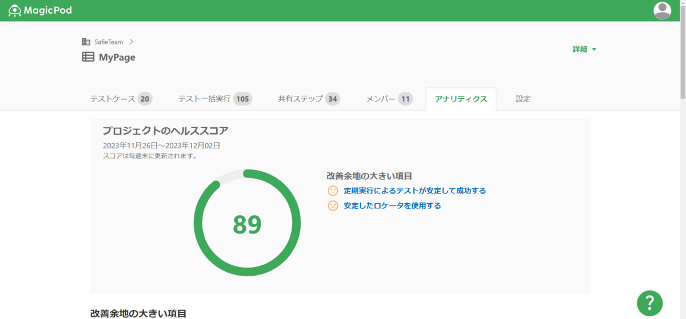Click the face icon beside 定期実行によるテスト
Screen dimensions: 686x319
333,191
